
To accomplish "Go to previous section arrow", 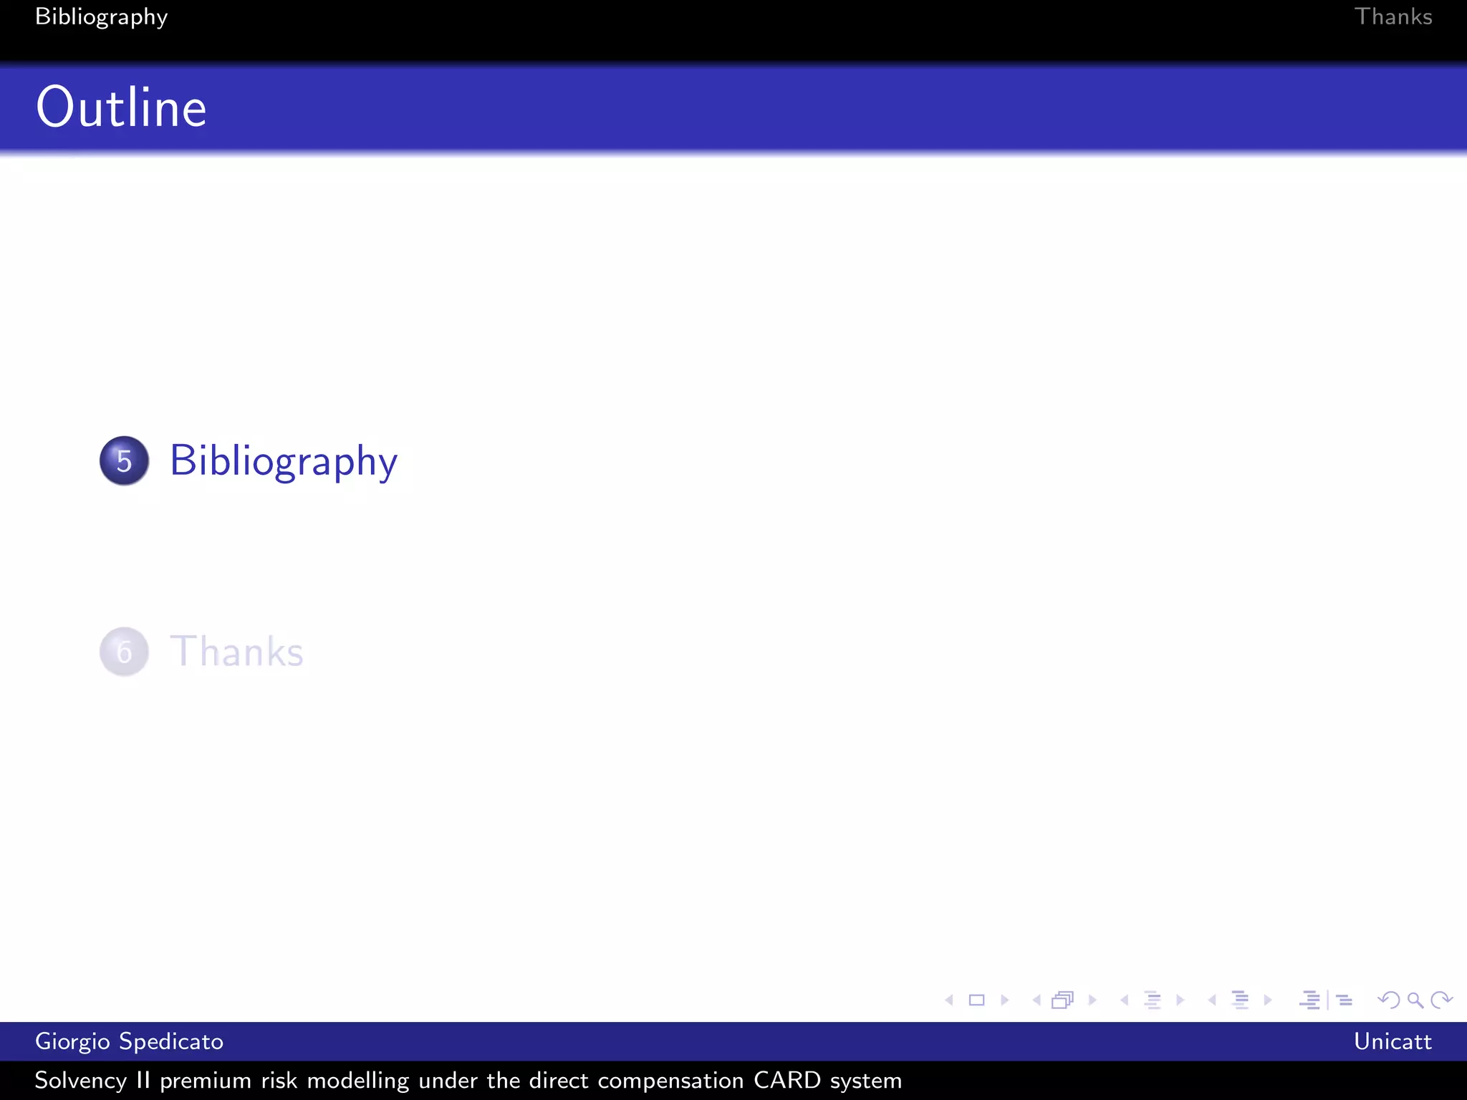I will click(x=1212, y=1000).
